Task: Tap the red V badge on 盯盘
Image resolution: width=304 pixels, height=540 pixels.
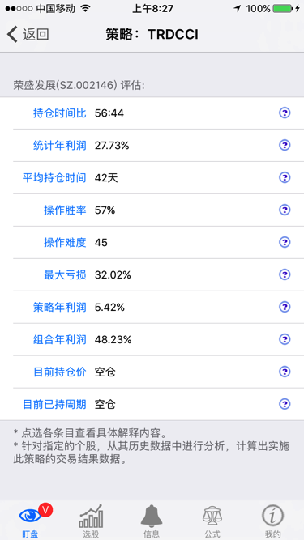Action: tap(45, 509)
